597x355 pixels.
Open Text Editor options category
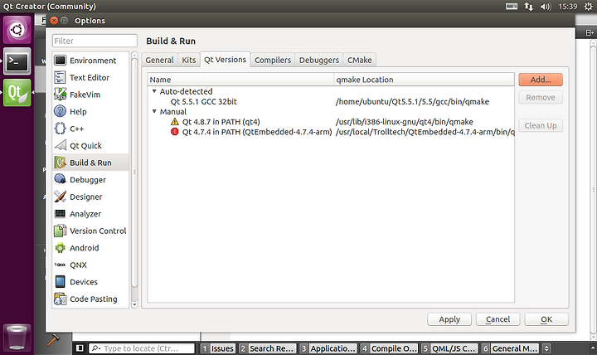point(90,77)
